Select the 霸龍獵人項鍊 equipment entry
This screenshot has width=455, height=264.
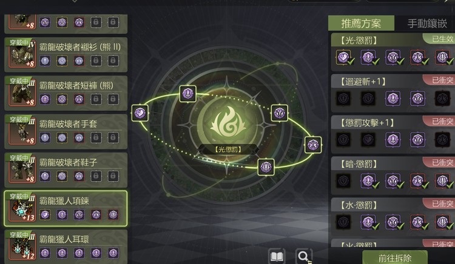66,208
